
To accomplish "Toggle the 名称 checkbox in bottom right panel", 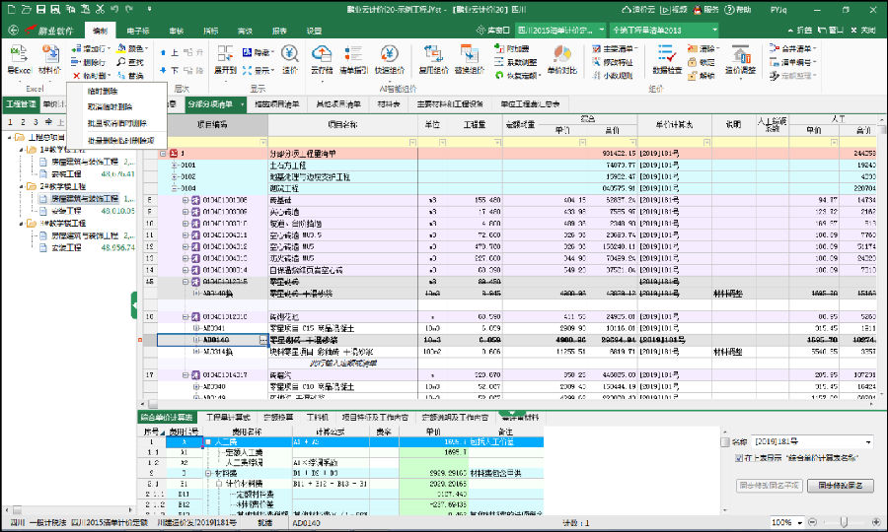I will coord(726,442).
